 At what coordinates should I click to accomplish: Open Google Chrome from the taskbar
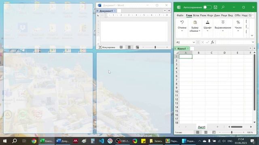34,141
